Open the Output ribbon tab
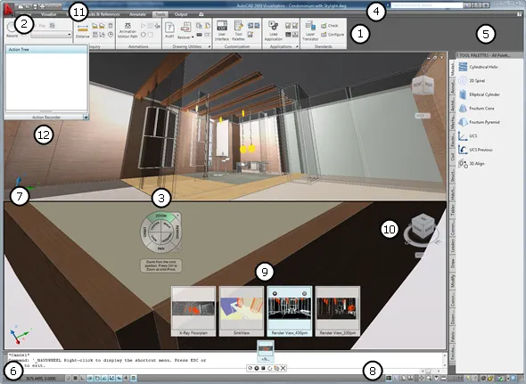Image resolution: width=526 pixels, height=384 pixels. [x=181, y=14]
